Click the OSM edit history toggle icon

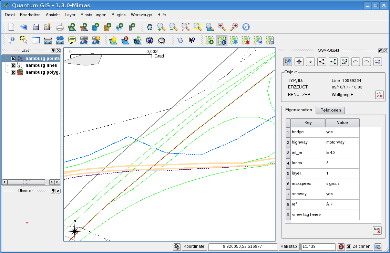(378, 62)
